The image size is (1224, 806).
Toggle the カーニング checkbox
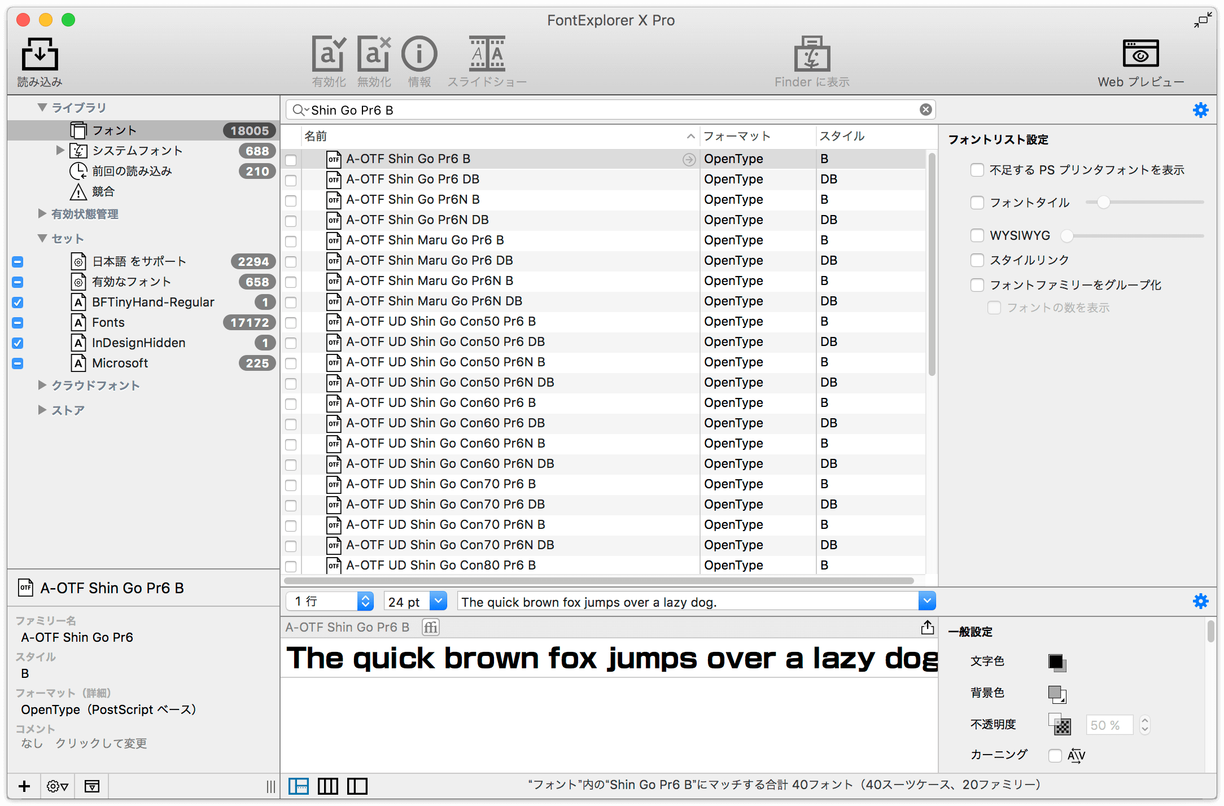[x=1055, y=755]
